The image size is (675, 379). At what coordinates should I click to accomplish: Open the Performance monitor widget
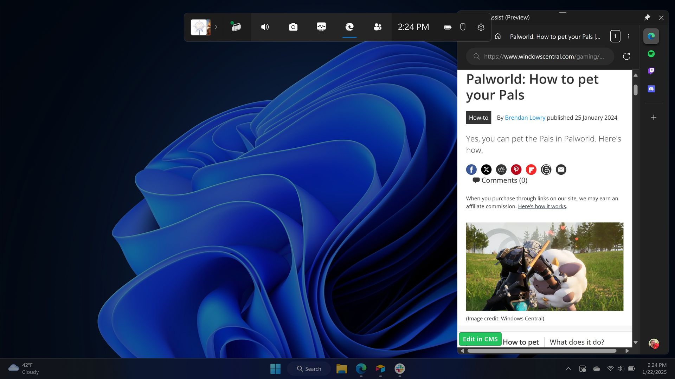tap(321, 27)
